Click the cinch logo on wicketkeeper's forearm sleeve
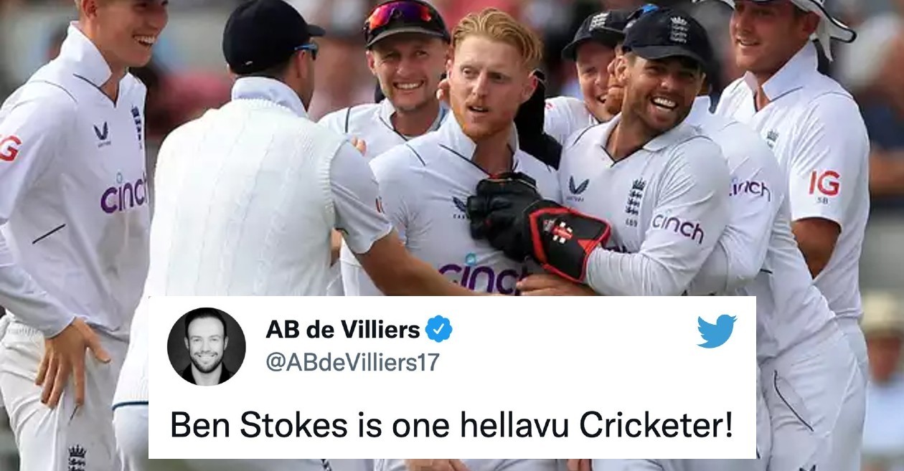Viewport: 904px width, 471px height. coord(679,228)
